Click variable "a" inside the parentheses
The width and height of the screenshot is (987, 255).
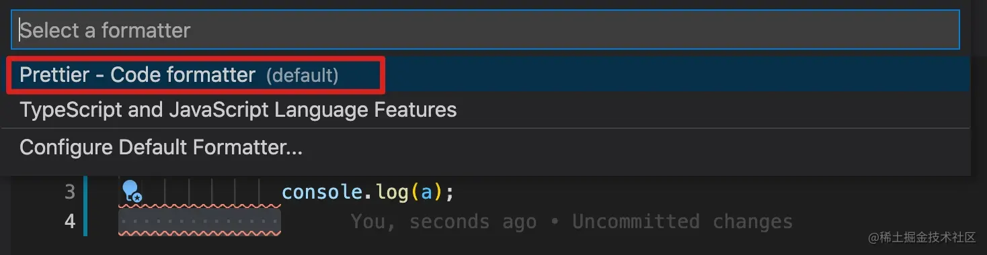426,193
